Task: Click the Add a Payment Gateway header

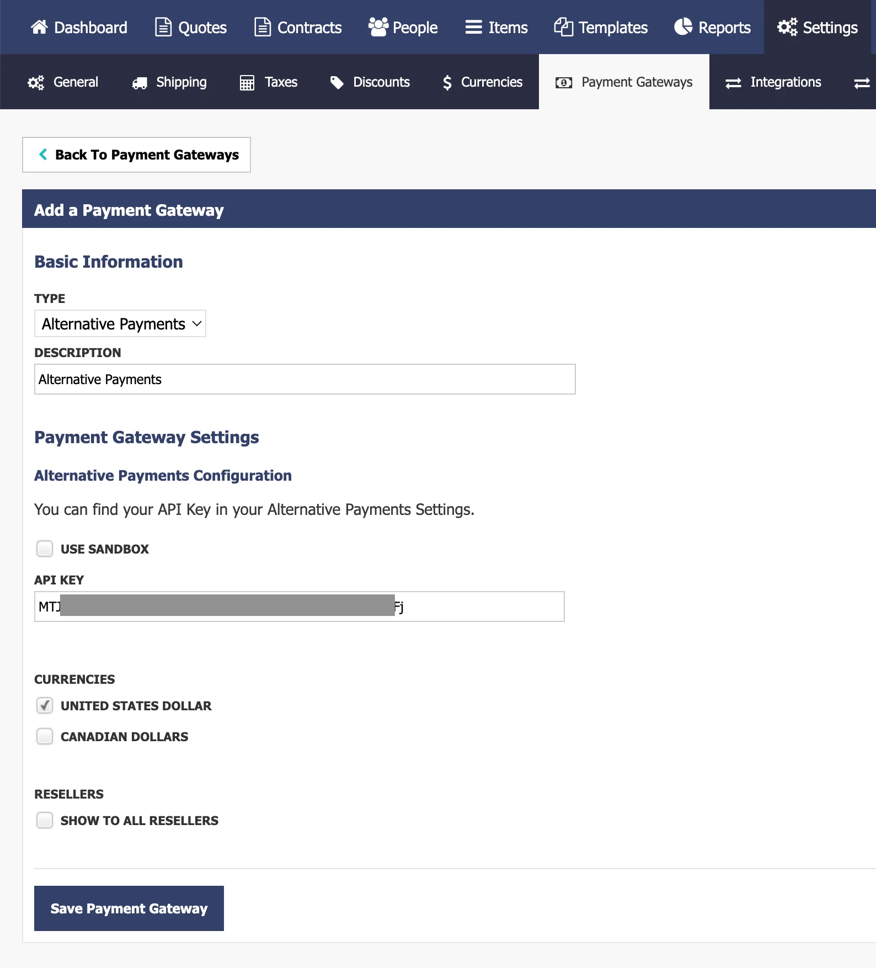Action: tap(129, 210)
